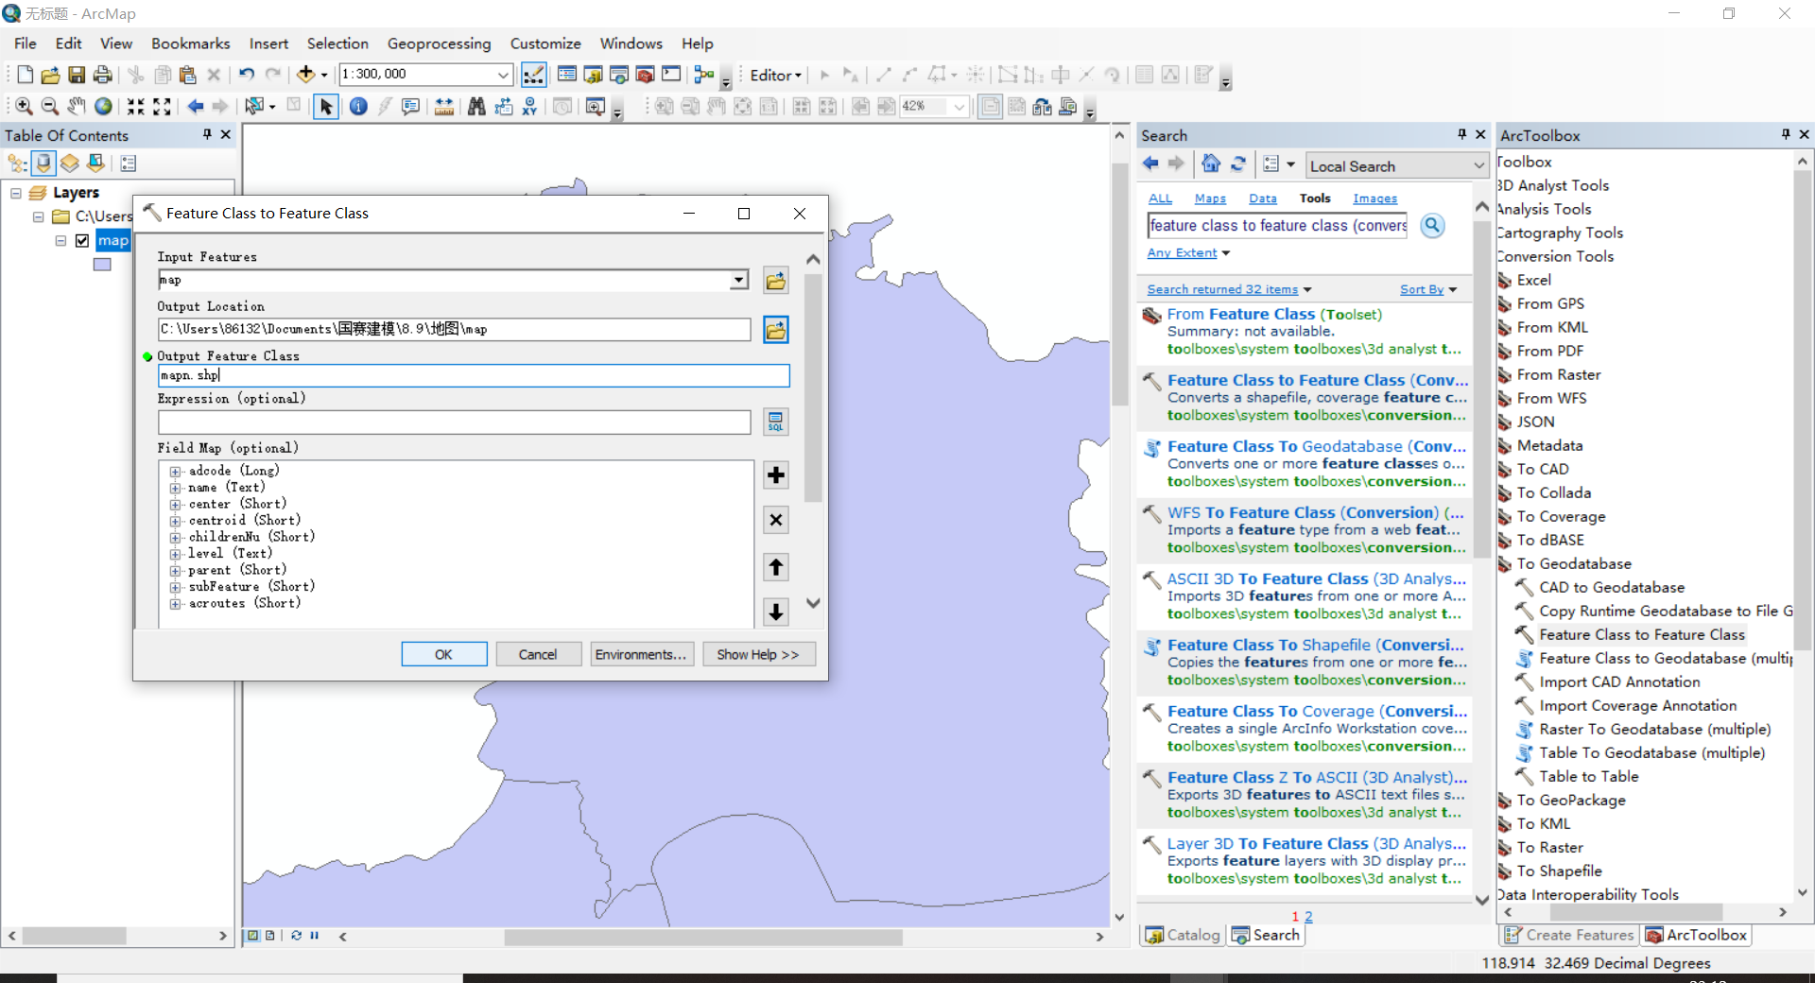The width and height of the screenshot is (1815, 983).
Task: Click the OK button in dialog
Action: click(x=444, y=654)
